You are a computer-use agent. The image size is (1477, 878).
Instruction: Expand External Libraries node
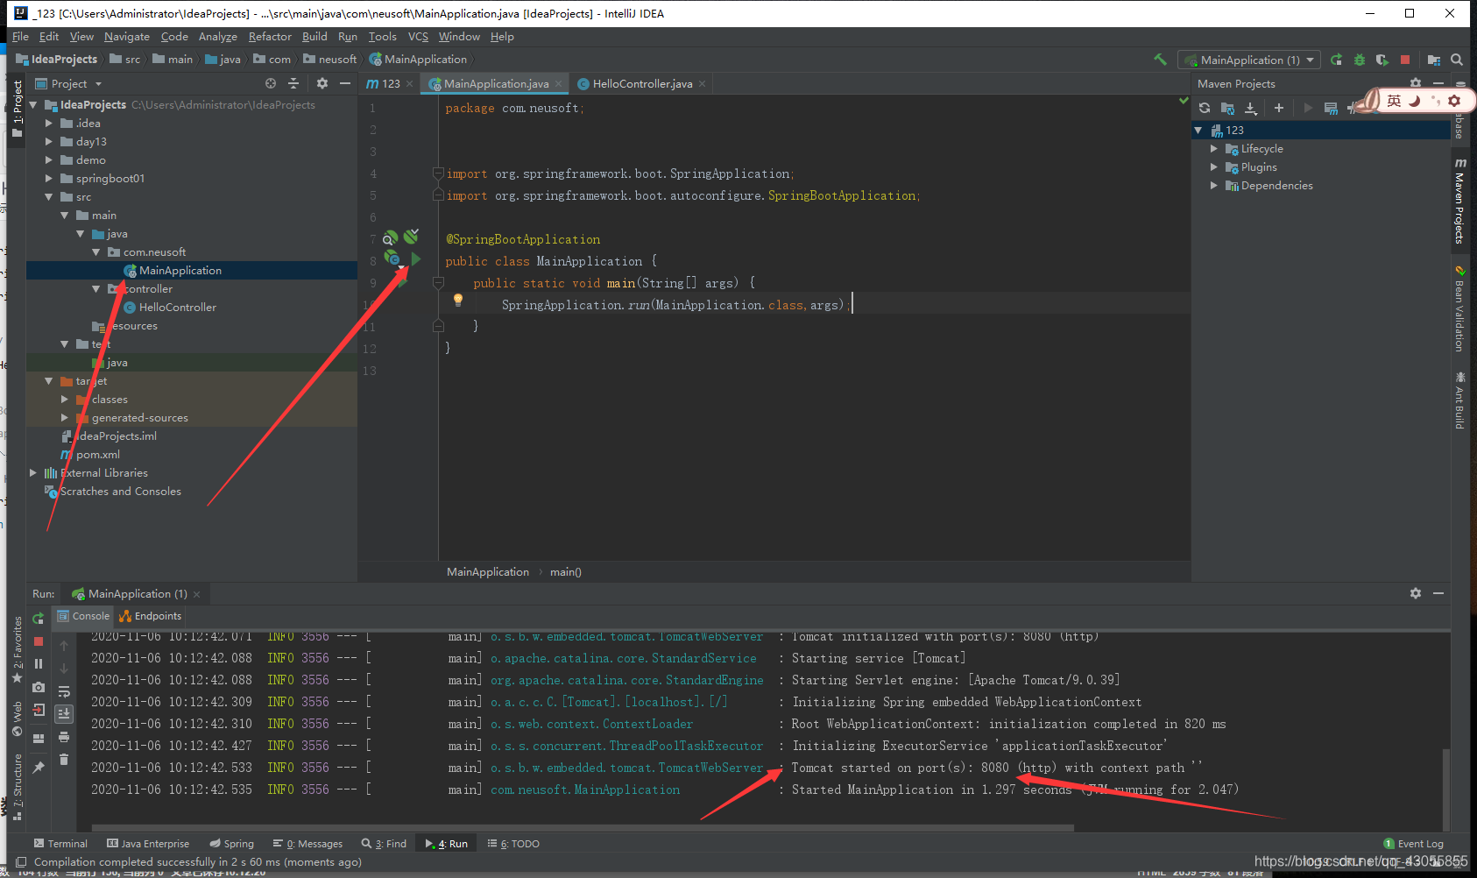click(33, 472)
